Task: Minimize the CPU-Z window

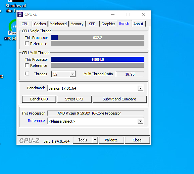Action: (x=113, y=14)
